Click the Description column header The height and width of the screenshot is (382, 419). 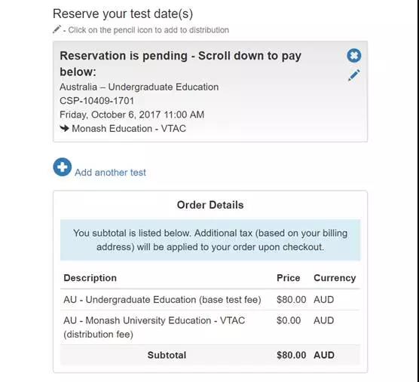pos(90,278)
